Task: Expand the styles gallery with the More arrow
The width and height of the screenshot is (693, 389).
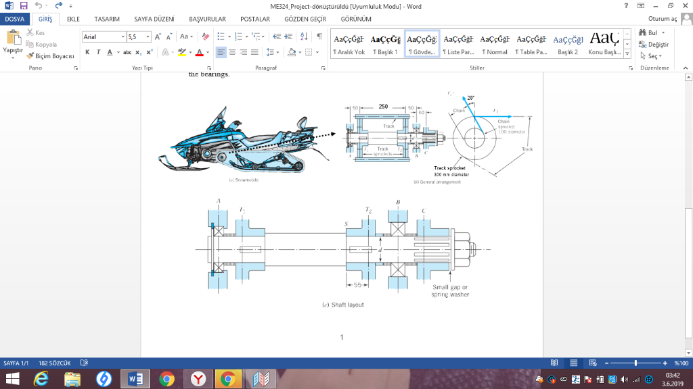Action: [x=627, y=54]
